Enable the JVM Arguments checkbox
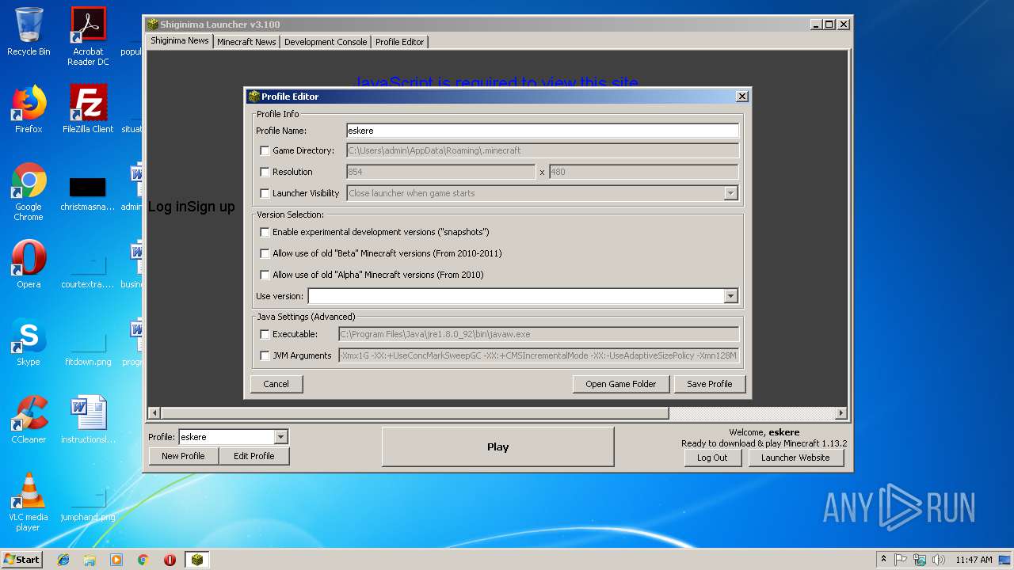1014x570 pixels. pyautogui.click(x=265, y=355)
